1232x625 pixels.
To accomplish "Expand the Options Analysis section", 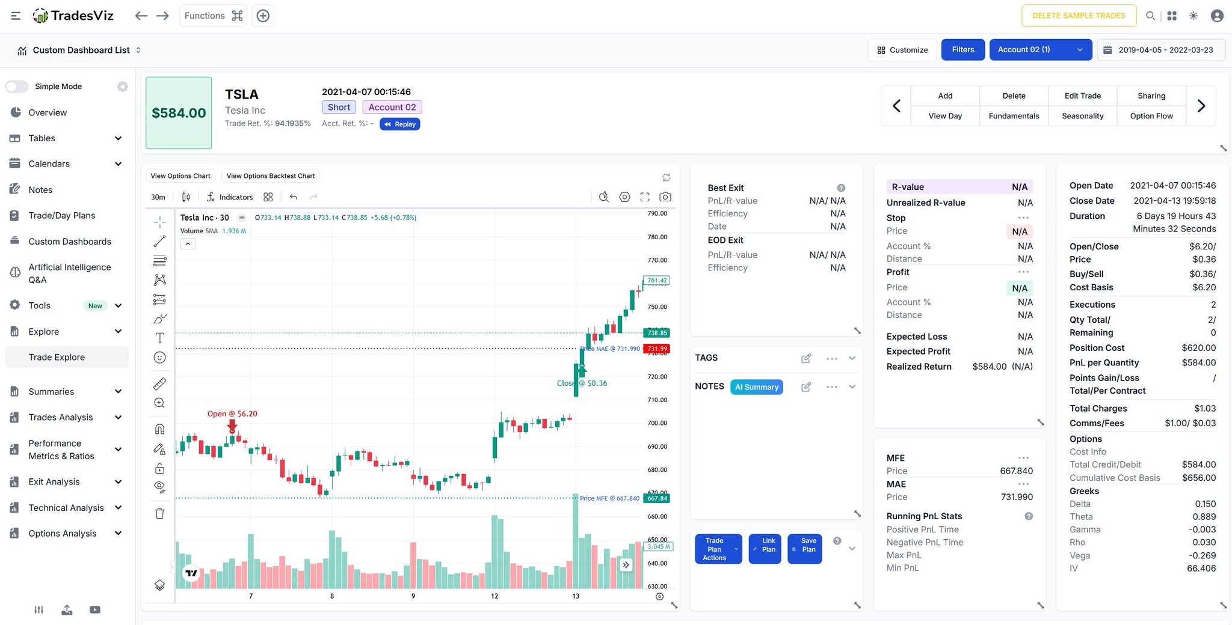I will coord(66,533).
